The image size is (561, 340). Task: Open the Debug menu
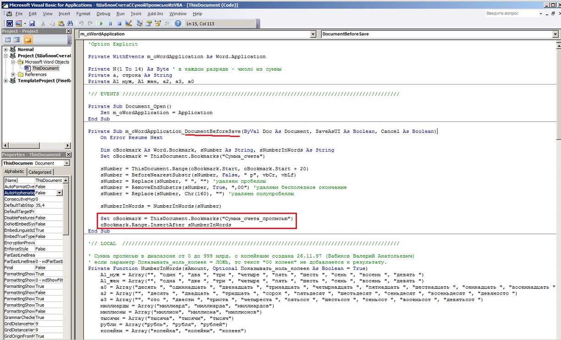(103, 14)
